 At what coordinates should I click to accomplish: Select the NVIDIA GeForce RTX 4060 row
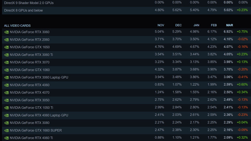tap(127, 85)
